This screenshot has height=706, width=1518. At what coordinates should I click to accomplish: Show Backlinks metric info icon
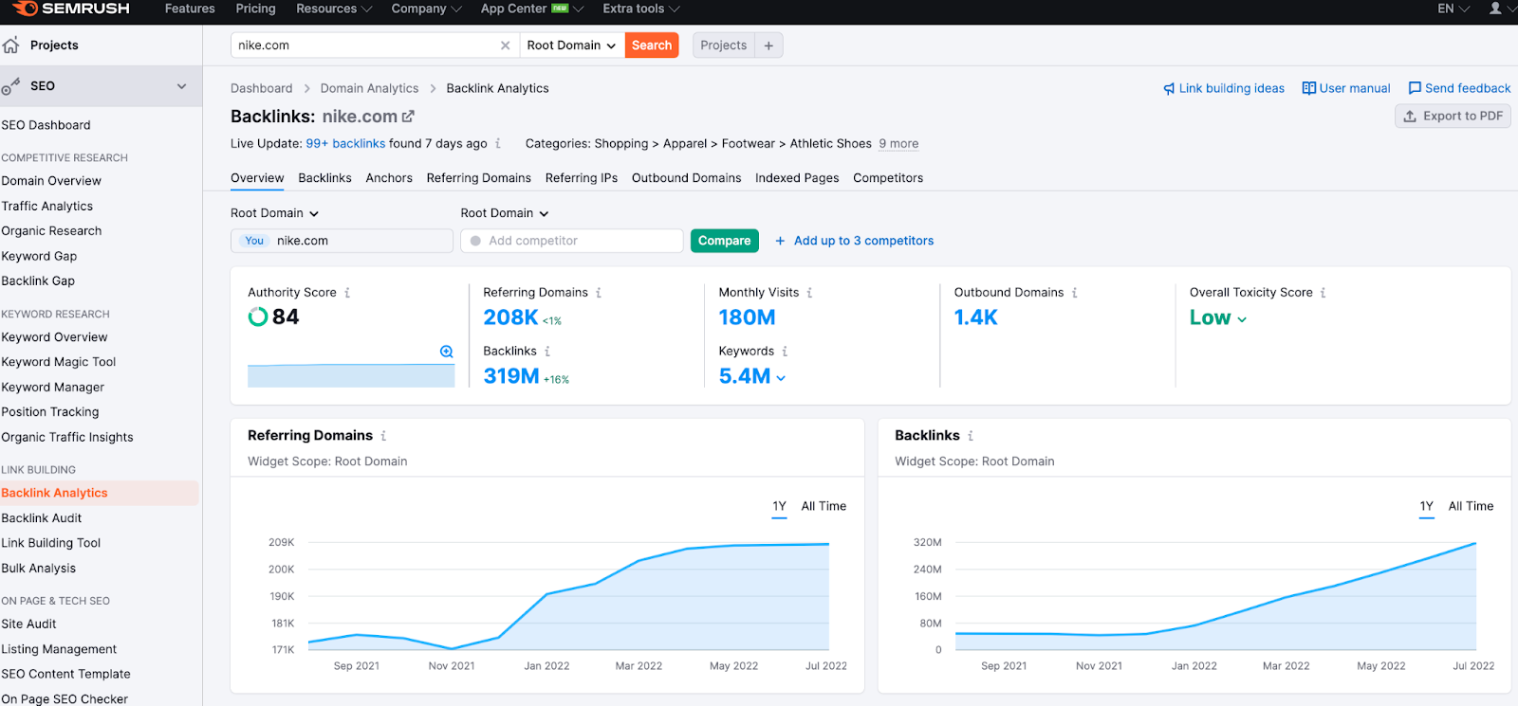click(x=547, y=352)
